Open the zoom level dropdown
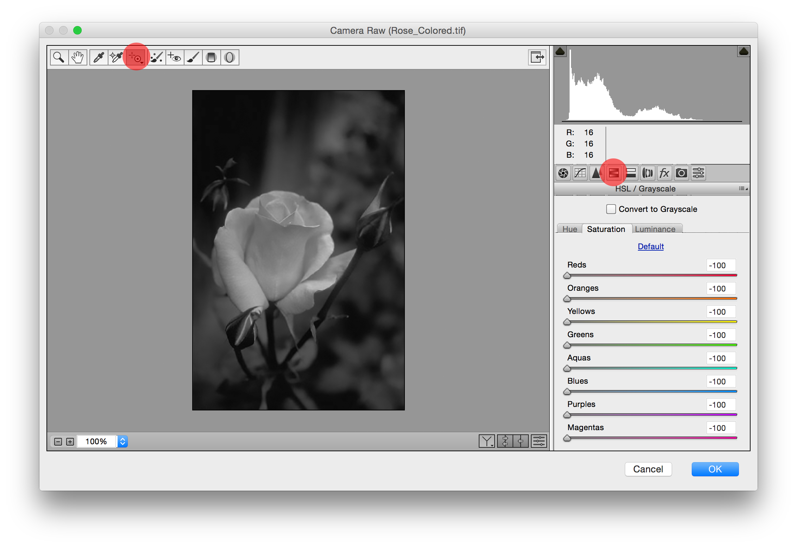 pyautogui.click(x=123, y=441)
